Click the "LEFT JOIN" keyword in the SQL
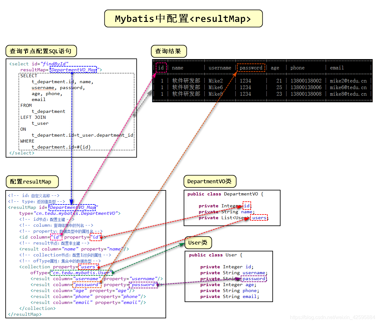This screenshot has height=323, width=378. coord(33,117)
